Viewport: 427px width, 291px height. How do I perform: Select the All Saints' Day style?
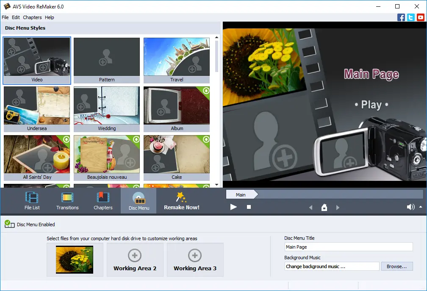pos(37,158)
